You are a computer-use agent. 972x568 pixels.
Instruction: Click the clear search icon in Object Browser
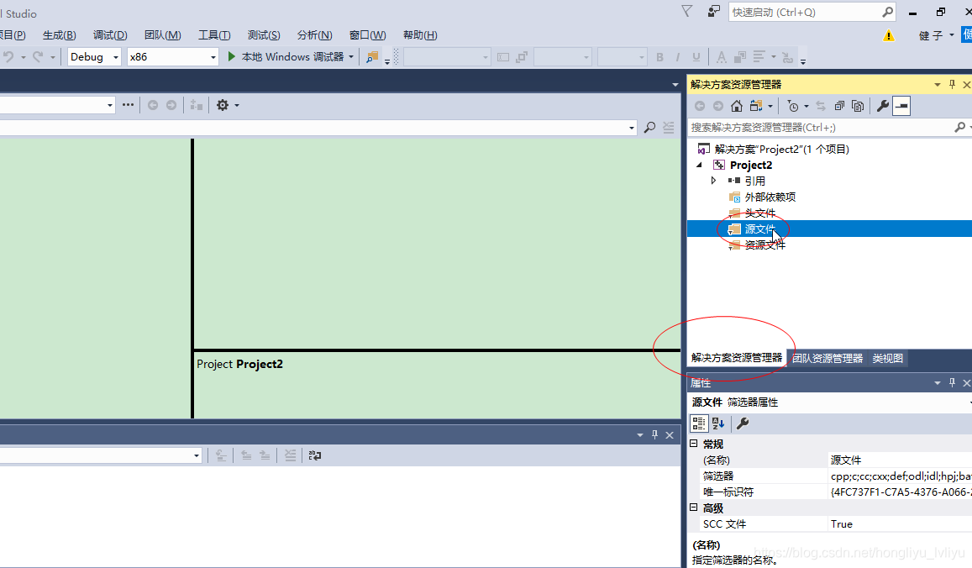pyautogui.click(x=668, y=127)
